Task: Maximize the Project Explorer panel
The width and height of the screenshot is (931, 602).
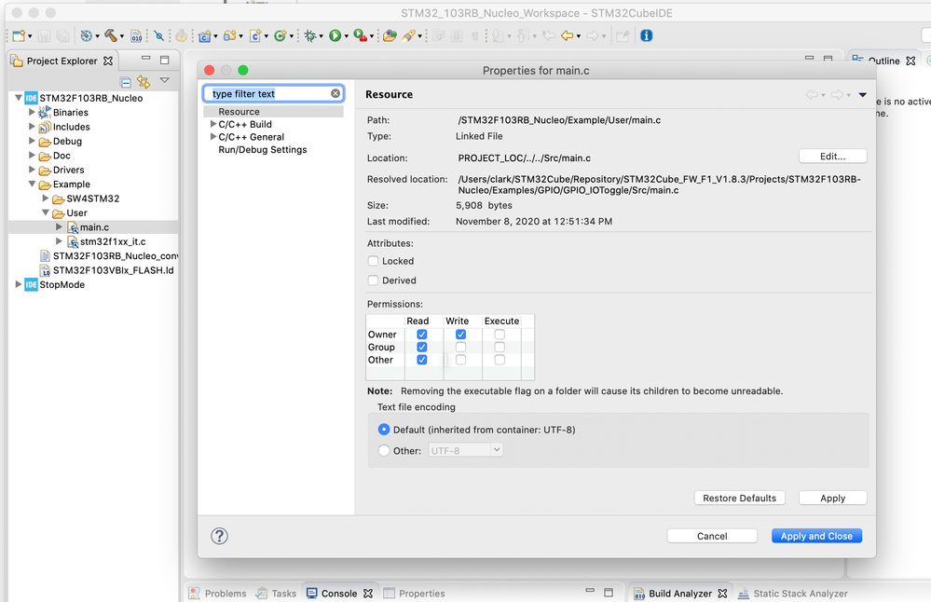Action: [164, 60]
